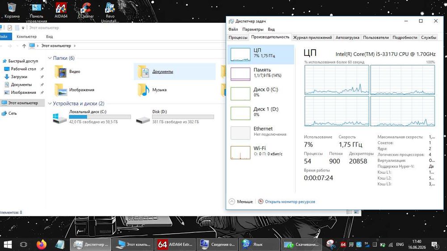Open resource monitor link
447x251 pixels.
point(287,202)
